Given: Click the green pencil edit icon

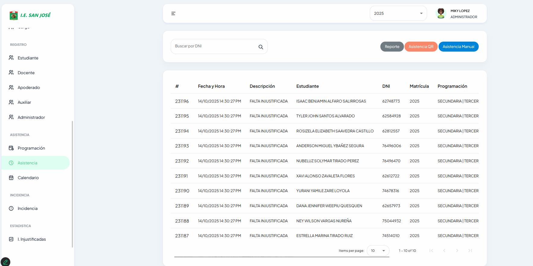Looking at the screenshot, I should (x=5, y=262).
